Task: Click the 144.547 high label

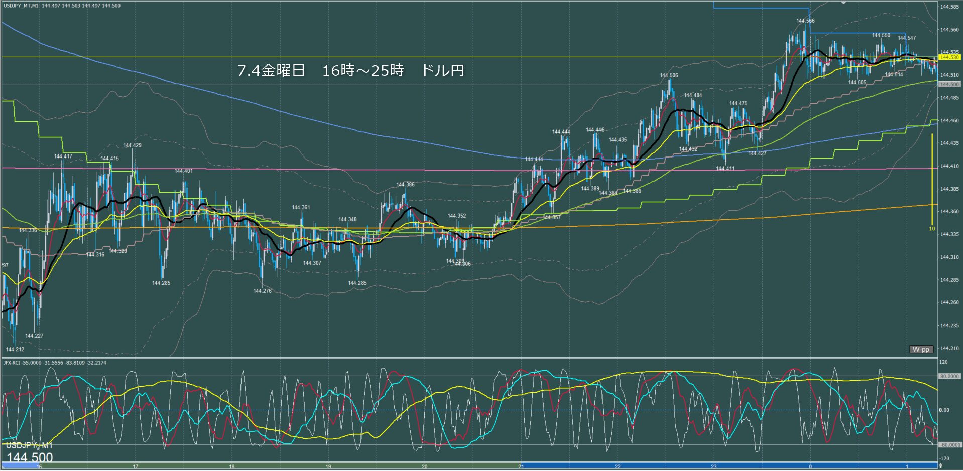Action: (907, 38)
